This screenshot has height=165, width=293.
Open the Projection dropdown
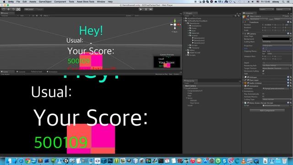277,45
